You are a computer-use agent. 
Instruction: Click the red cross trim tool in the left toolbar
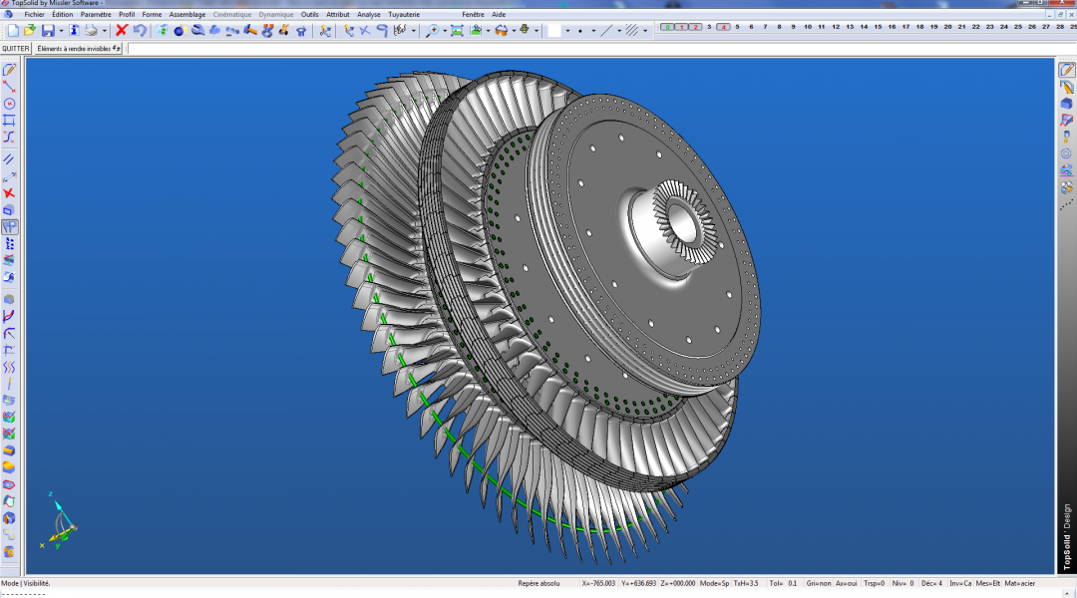coord(10,193)
